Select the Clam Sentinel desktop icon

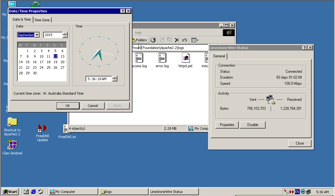pos(12,147)
